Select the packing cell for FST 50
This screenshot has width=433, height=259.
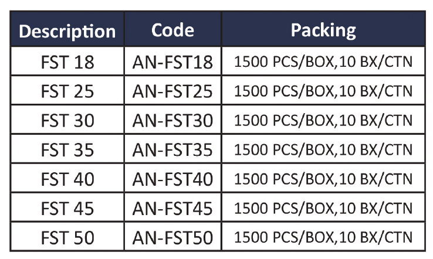[x=323, y=237]
